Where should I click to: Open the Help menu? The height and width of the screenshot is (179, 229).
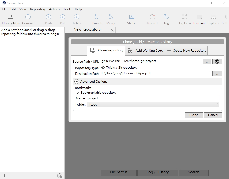[x=78, y=9]
